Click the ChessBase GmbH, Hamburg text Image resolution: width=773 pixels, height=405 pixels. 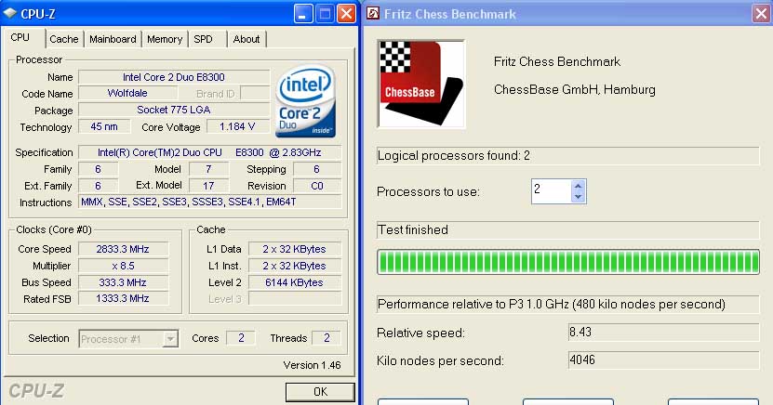click(x=575, y=89)
